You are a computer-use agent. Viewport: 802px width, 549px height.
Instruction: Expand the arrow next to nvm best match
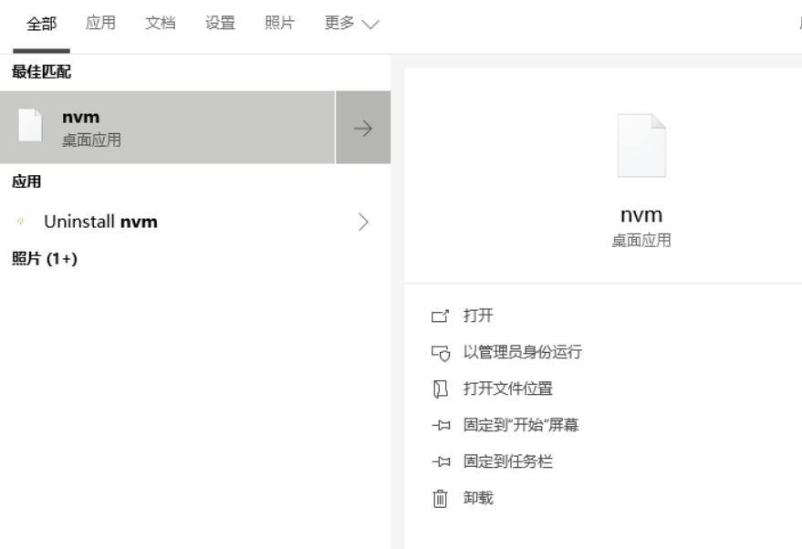click(x=363, y=128)
